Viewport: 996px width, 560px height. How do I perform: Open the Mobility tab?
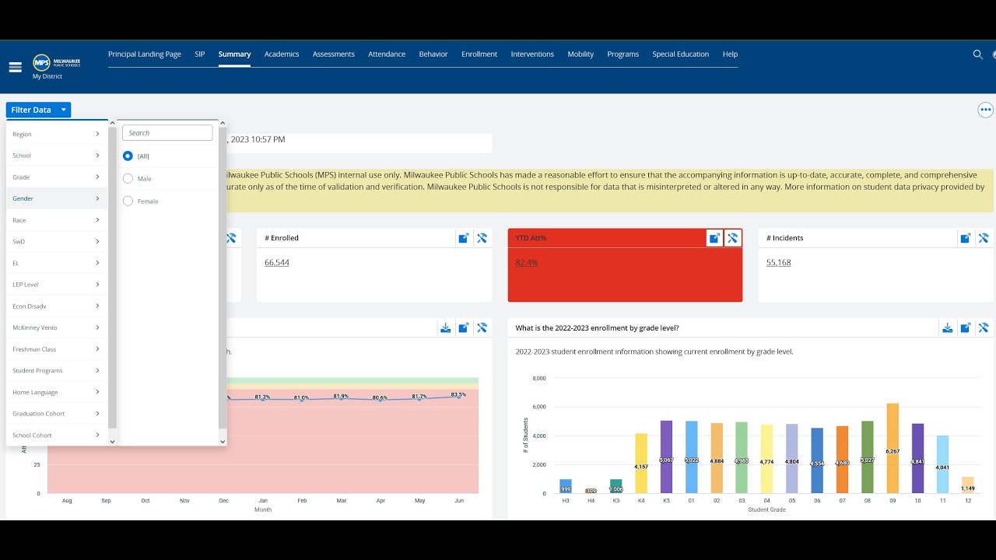pyautogui.click(x=580, y=54)
